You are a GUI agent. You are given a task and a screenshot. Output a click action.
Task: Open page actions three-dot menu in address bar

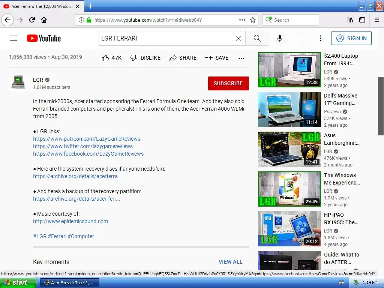(242, 20)
